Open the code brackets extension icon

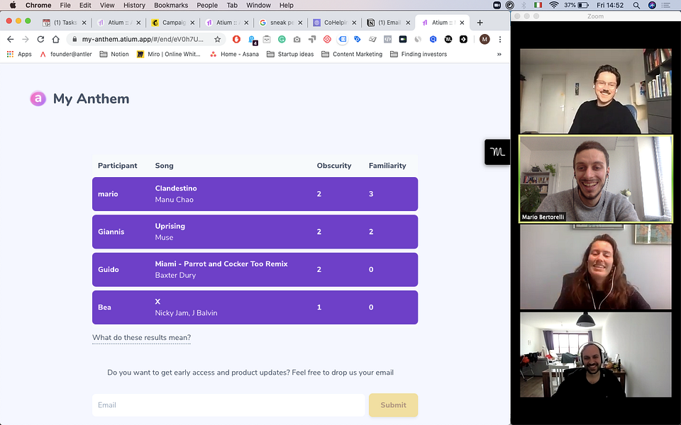pos(387,39)
